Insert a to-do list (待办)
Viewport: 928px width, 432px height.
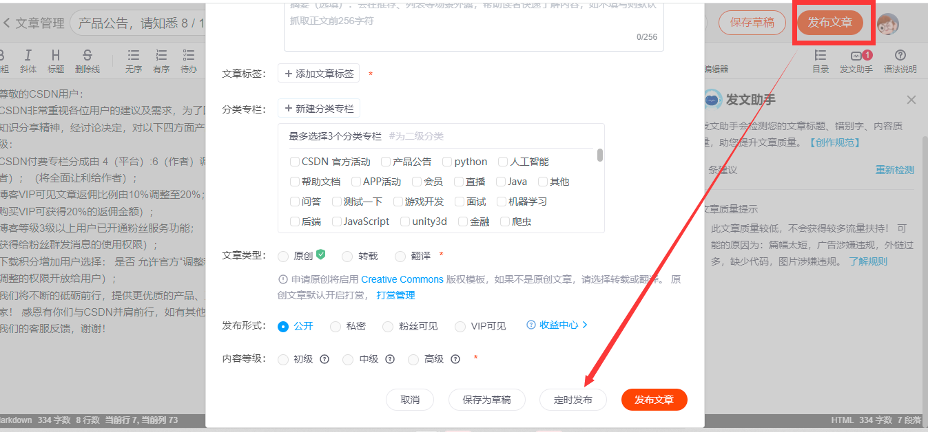pos(189,61)
